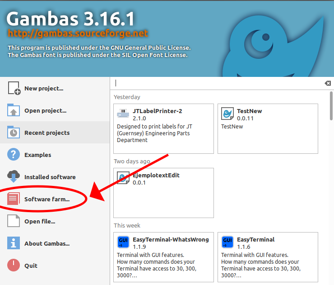Viewport: 334px width, 285px height.
Task: Clear search with the backspace icon
Action: click(328, 83)
